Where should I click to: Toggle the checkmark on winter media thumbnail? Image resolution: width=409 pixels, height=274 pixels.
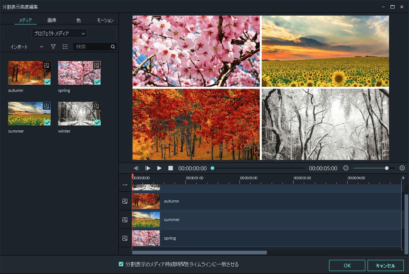click(x=98, y=123)
